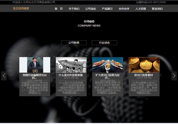178x124 pixels.
Task: Open article 进出口贸易素材 title
Action: [144, 75]
